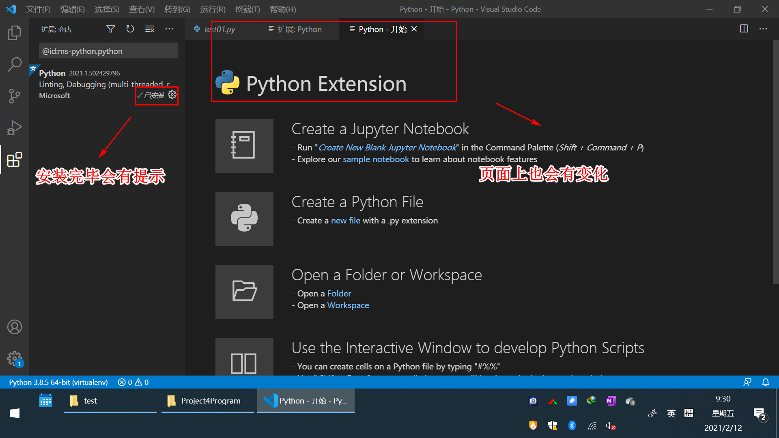
Task: Open the Source Control view
Action: (15, 96)
